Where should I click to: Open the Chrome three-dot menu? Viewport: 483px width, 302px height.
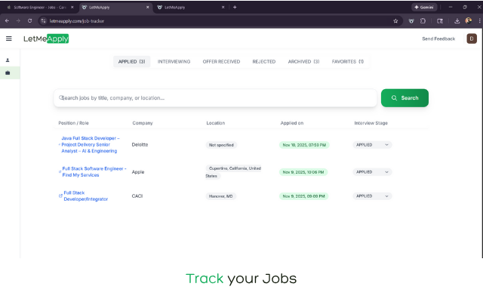coord(479,21)
